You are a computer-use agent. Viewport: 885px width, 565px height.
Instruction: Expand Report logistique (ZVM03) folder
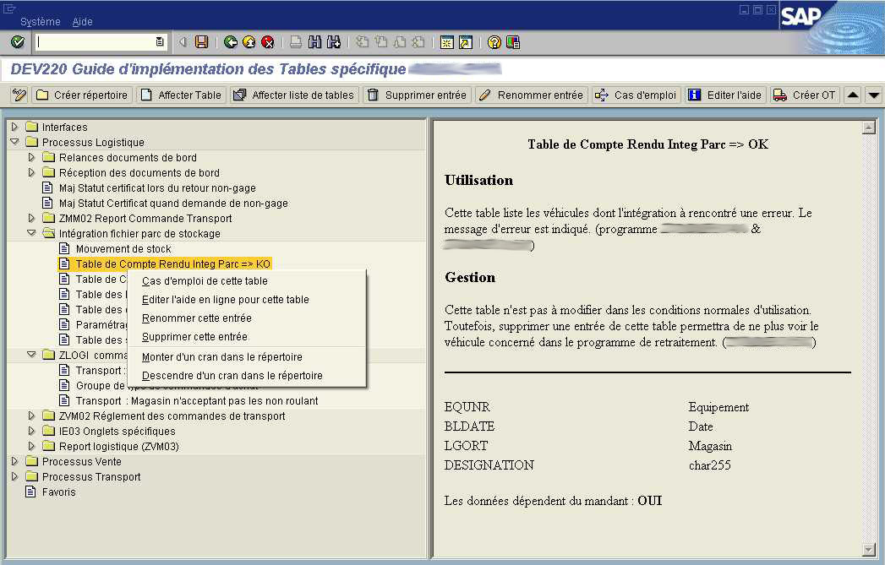tap(31, 446)
